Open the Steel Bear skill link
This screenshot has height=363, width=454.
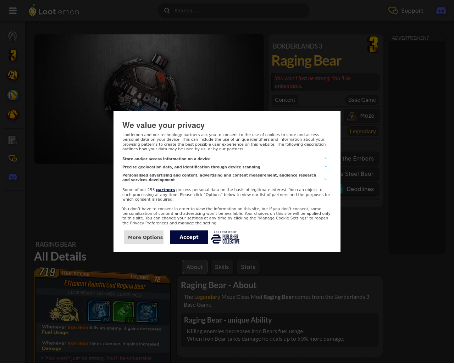pos(359,174)
